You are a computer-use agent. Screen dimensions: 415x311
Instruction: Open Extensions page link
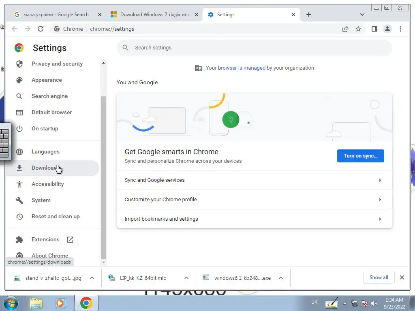45,239
